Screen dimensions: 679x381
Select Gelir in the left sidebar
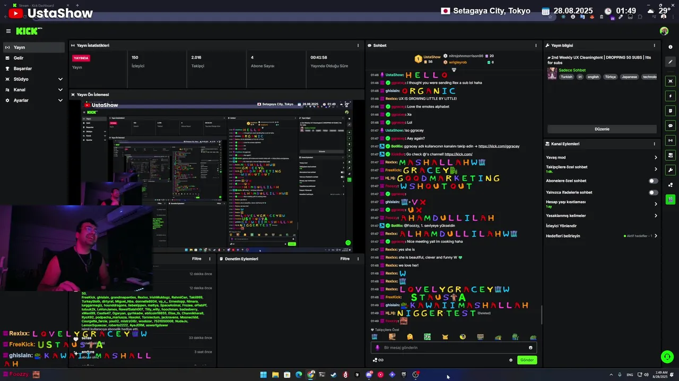coord(33,58)
